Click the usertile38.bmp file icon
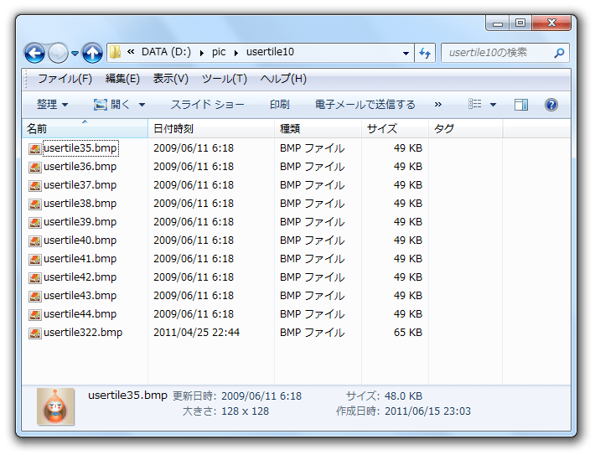 point(35,204)
